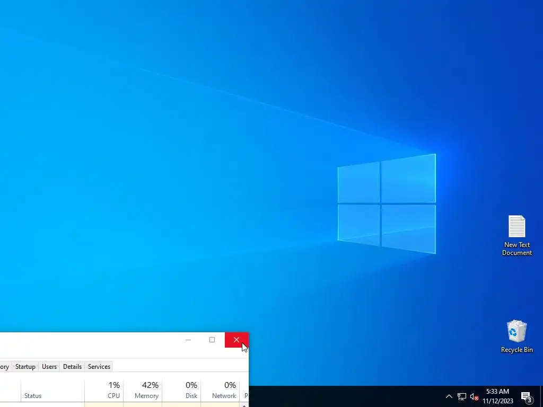543x407 pixels.
Task: Switch to the Startup tab
Action: pyautogui.click(x=25, y=367)
